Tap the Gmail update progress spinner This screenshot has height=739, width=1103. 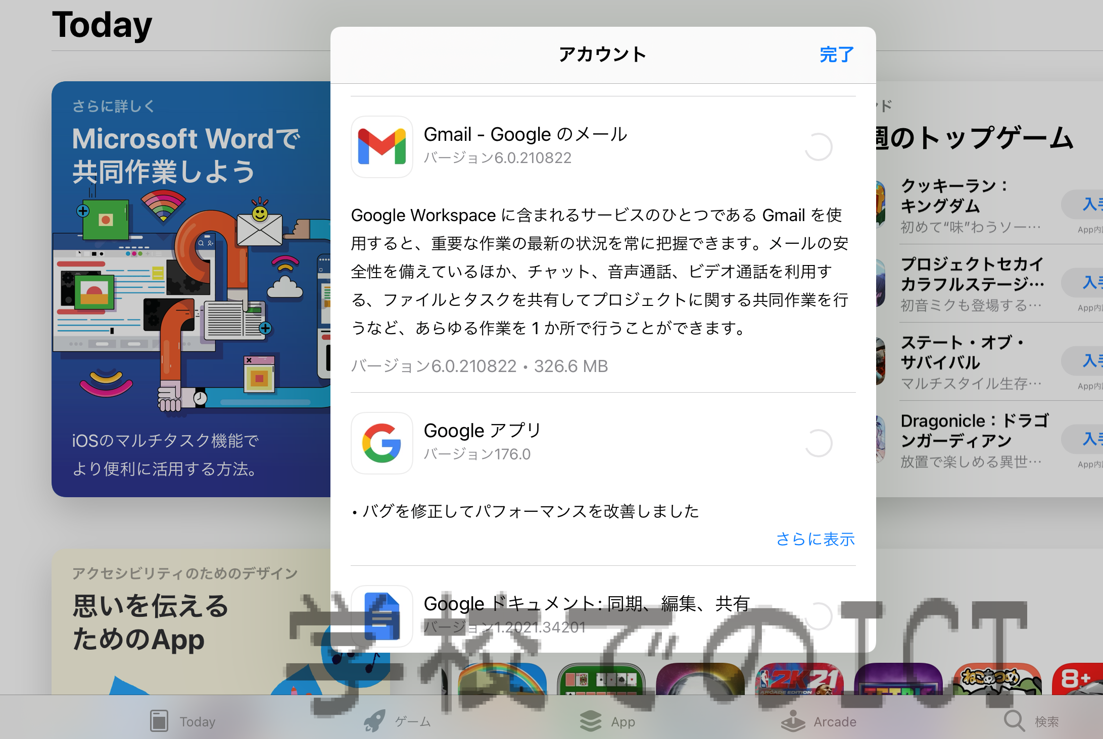818,147
